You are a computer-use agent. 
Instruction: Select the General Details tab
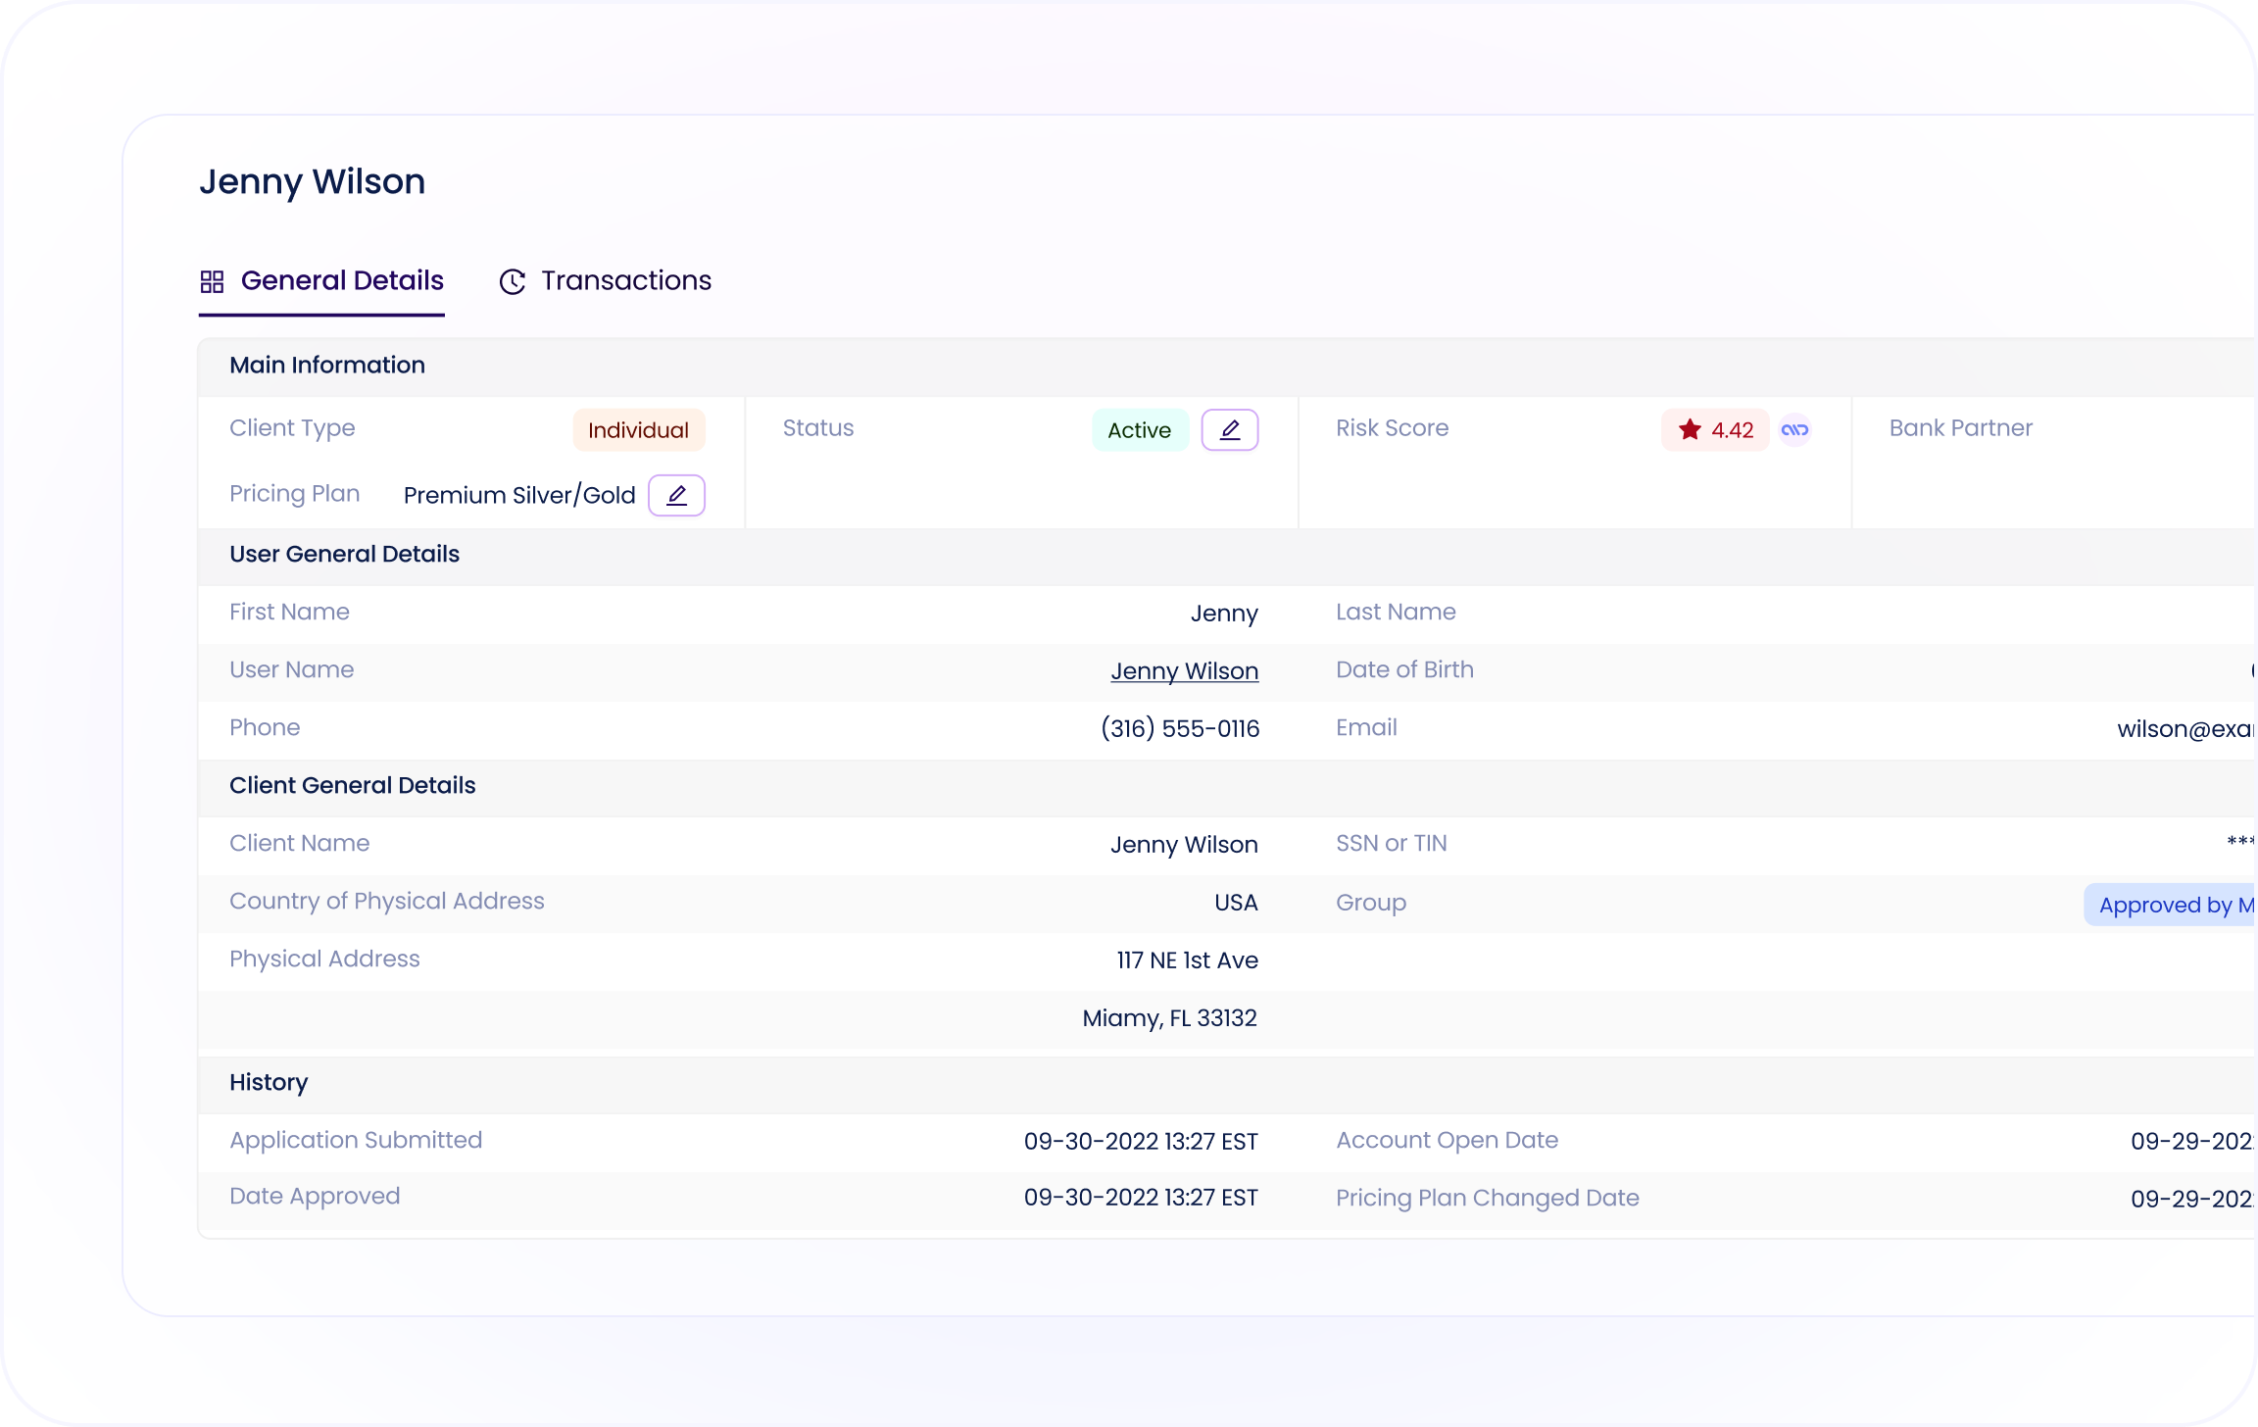341,281
